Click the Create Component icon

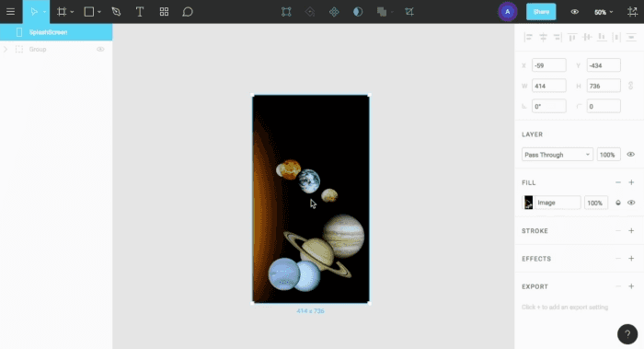pyautogui.click(x=334, y=11)
